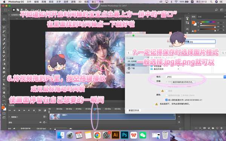The image size is (226, 141).
Task: Open Illustrator from the dock
Action: coord(116,135)
